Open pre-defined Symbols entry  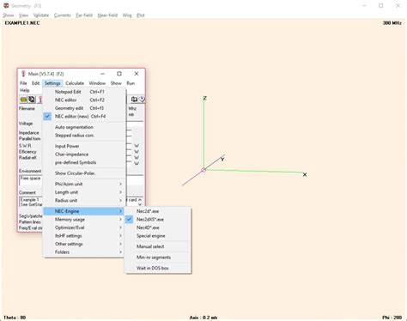click(x=84, y=162)
